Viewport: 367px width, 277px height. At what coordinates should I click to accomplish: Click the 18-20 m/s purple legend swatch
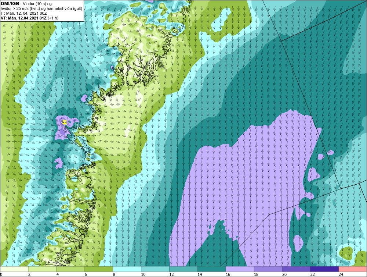click(x=268, y=269)
